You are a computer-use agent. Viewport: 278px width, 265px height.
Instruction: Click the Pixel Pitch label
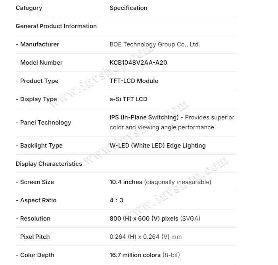tap(35, 237)
